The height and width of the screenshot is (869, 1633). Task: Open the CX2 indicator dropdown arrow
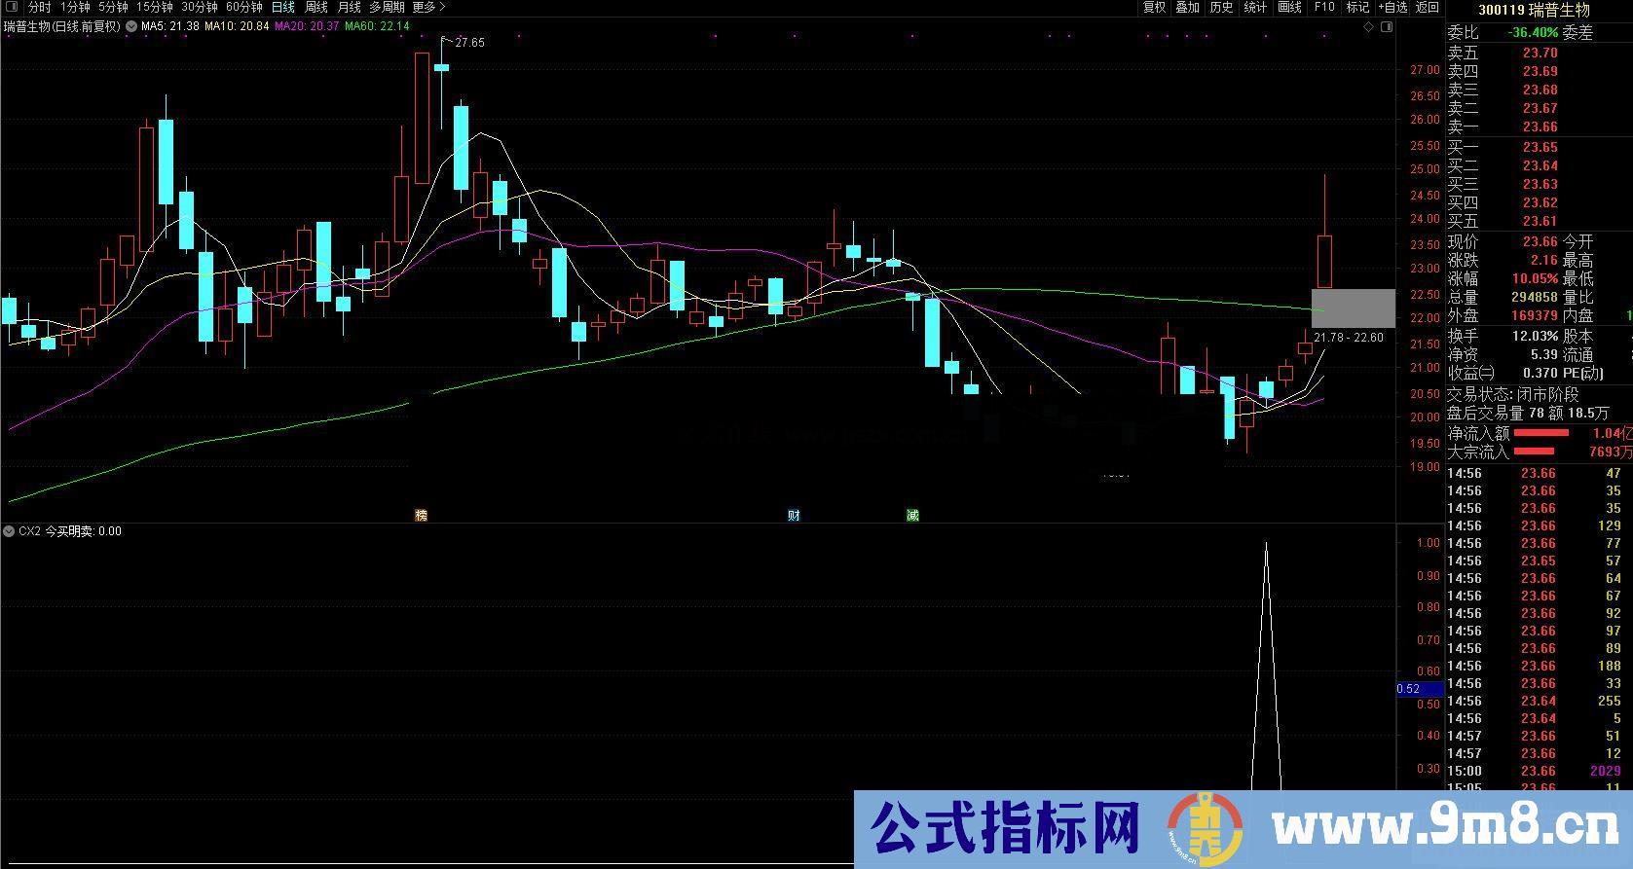pos(9,531)
